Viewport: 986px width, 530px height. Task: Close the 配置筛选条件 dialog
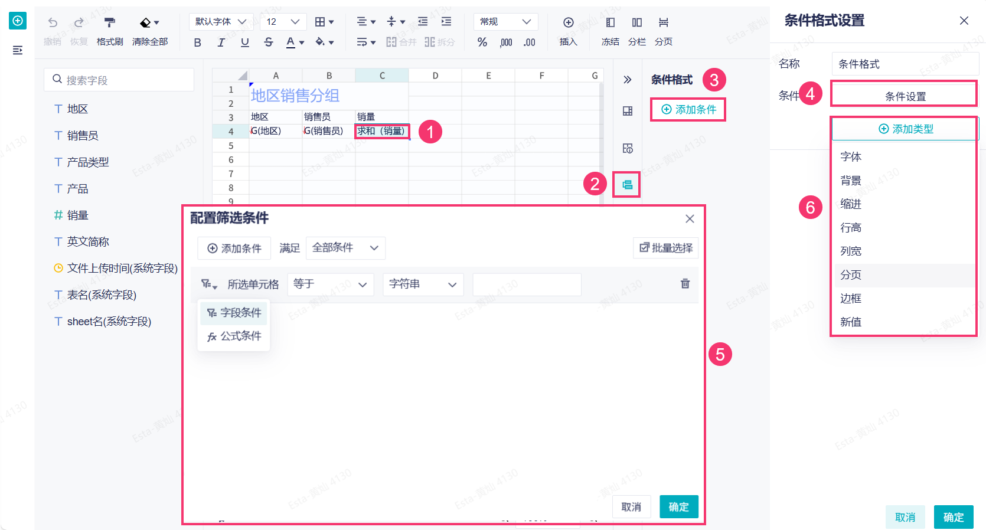pyautogui.click(x=690, y=219)
